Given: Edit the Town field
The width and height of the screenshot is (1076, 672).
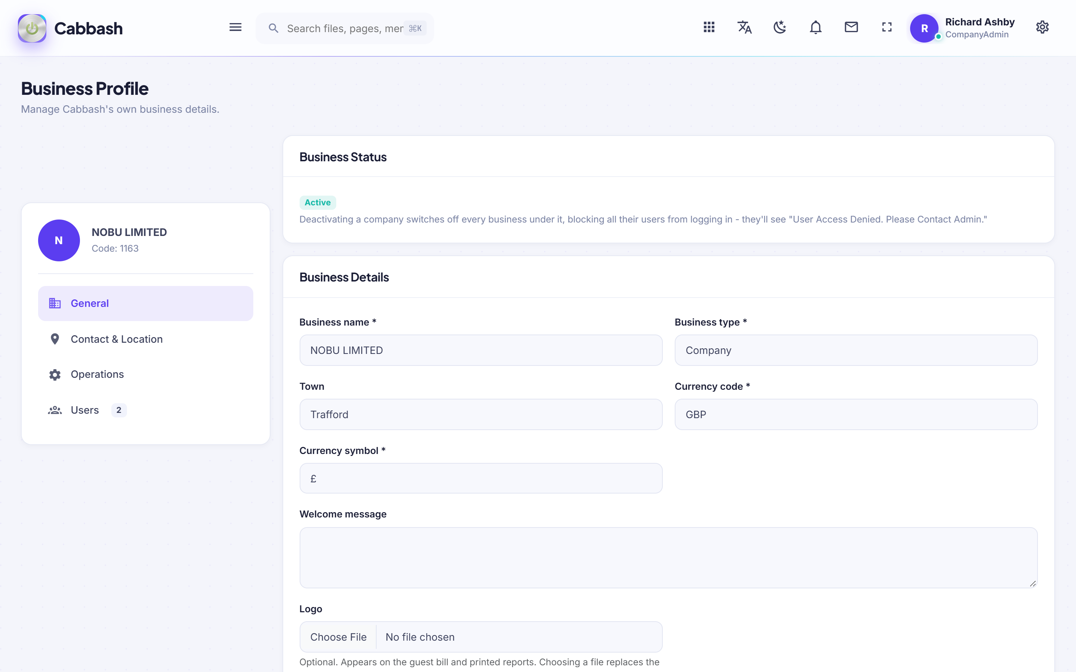Looking at the screenshot, I should (x=480, y=414).
